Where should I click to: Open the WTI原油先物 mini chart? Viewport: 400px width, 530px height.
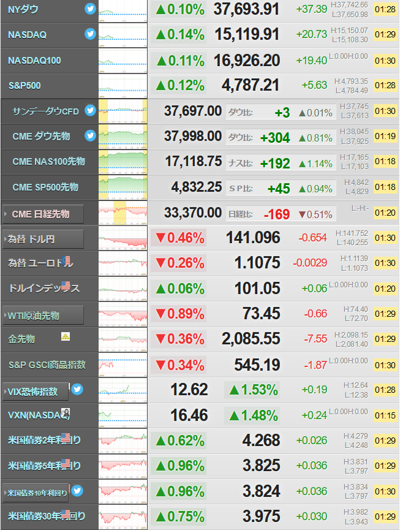(123, 314)
